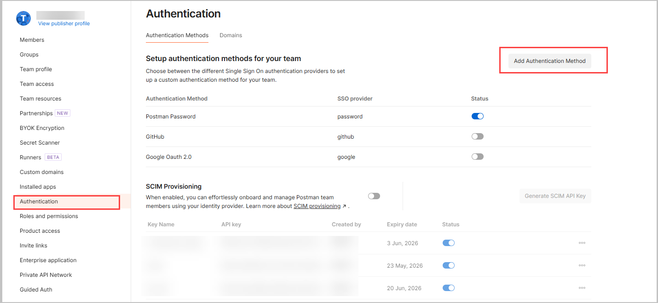Follow the SCIM provisioning link
The width and height of the screenshot is (658, 303).
[317, 206]
